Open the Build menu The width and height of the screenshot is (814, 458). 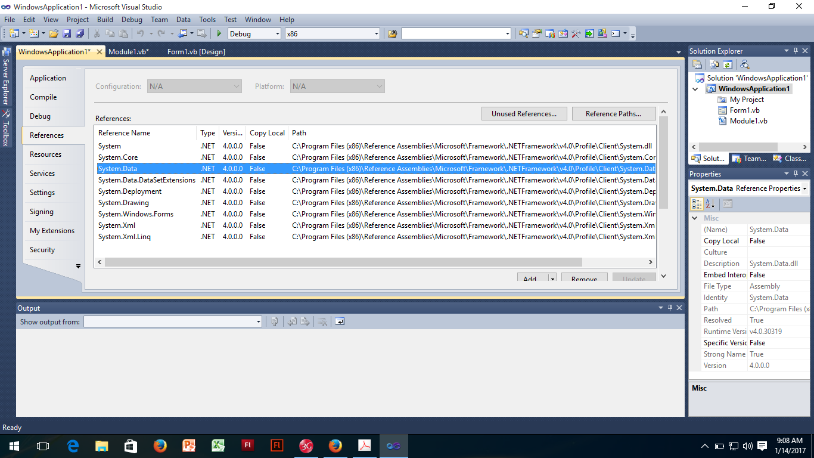tap(105, 19)
